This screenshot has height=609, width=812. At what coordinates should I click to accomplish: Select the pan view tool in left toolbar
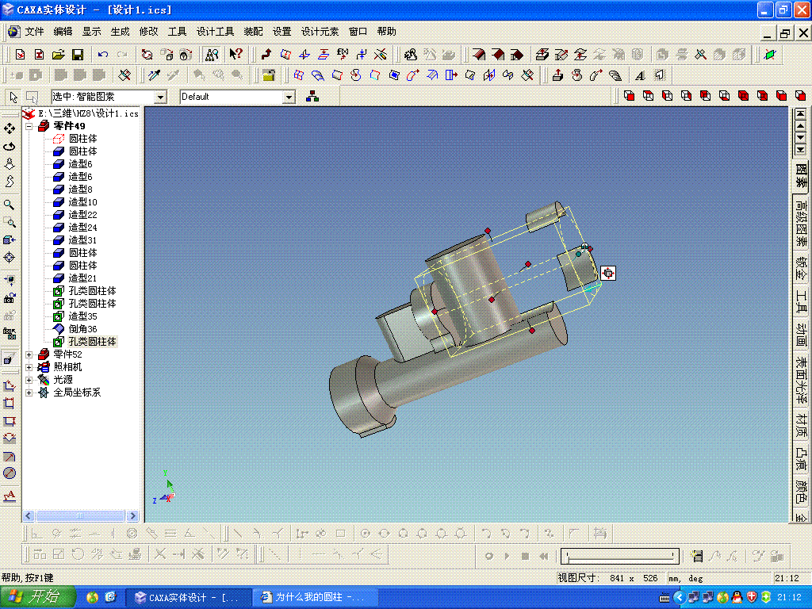[10, 128]
